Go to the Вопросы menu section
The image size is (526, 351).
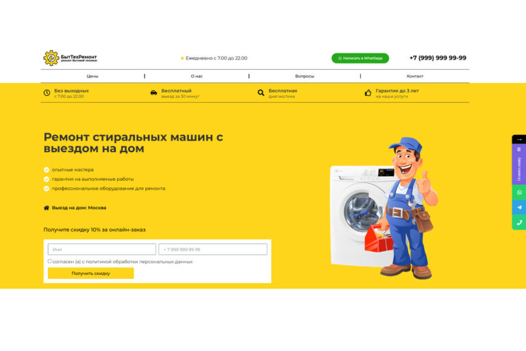pyautogui.click(x=305, y=76)
